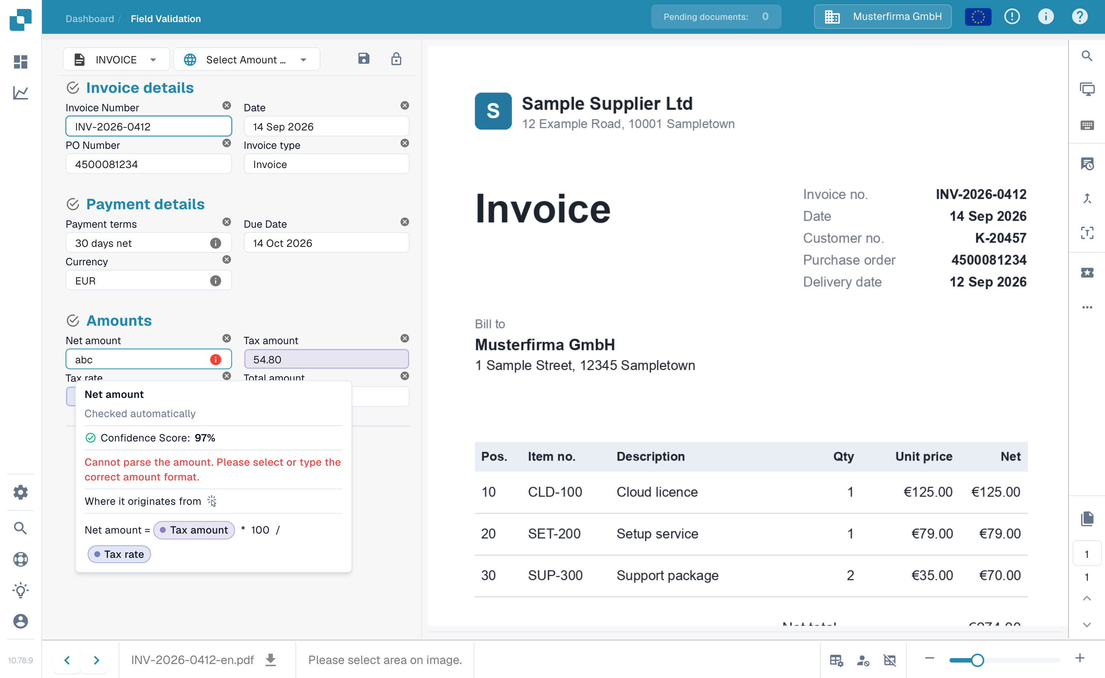The image size is (1105, 678).
Task: Toggle the Invoice details section checkmark
Action: [x=73, y=87]
